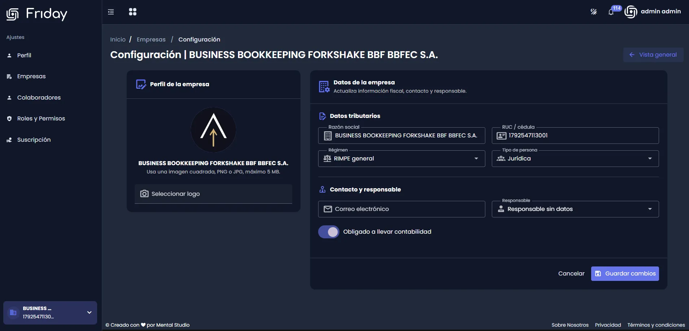The image size is (689, 331).
Task: Open the Régimen dropdown
Action: (402, 159)
